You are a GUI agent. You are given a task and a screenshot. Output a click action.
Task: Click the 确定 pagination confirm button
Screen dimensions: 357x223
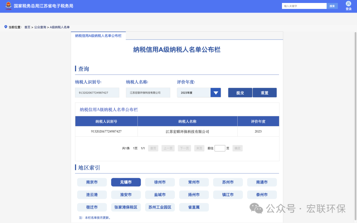click(237, 148)
